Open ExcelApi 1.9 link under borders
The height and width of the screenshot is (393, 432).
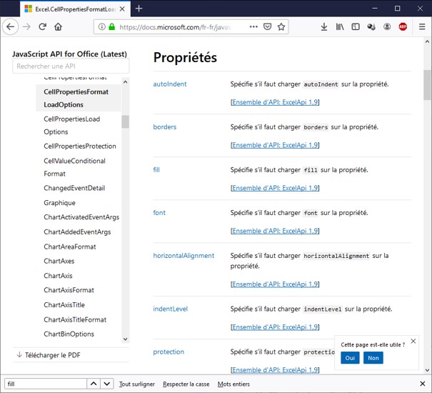(x=275, y=145)
